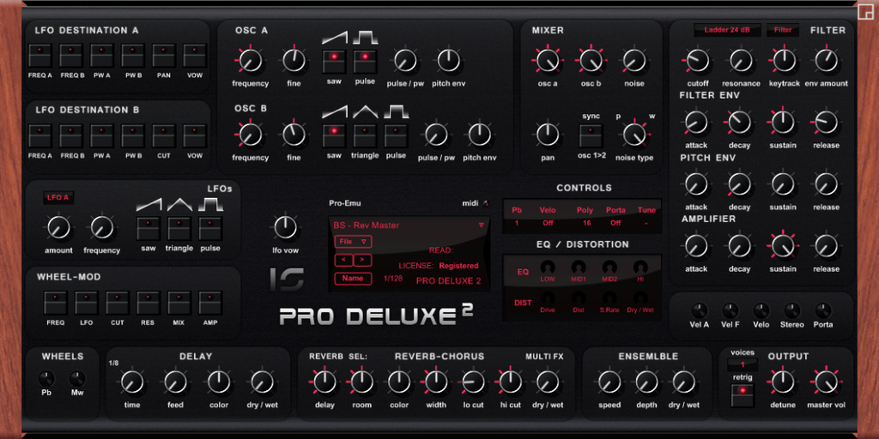Click the ensemble speed knob
This screenshot has height=439, width=879.
click(609, 382)
